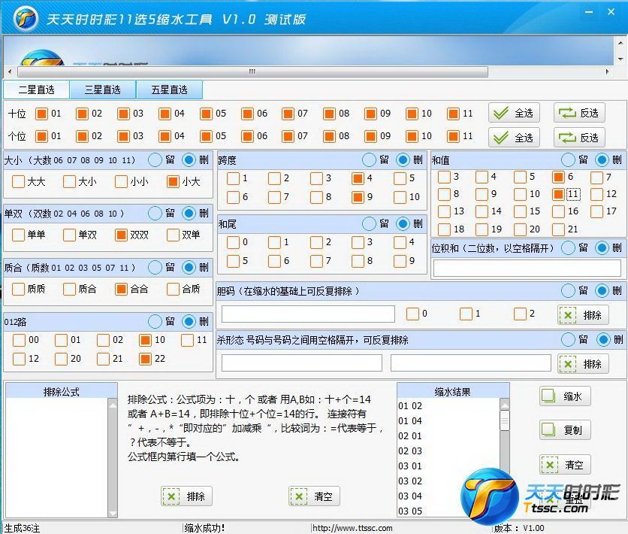Invert selection for 个位 row
628x534 pixels.
(579, 138)
